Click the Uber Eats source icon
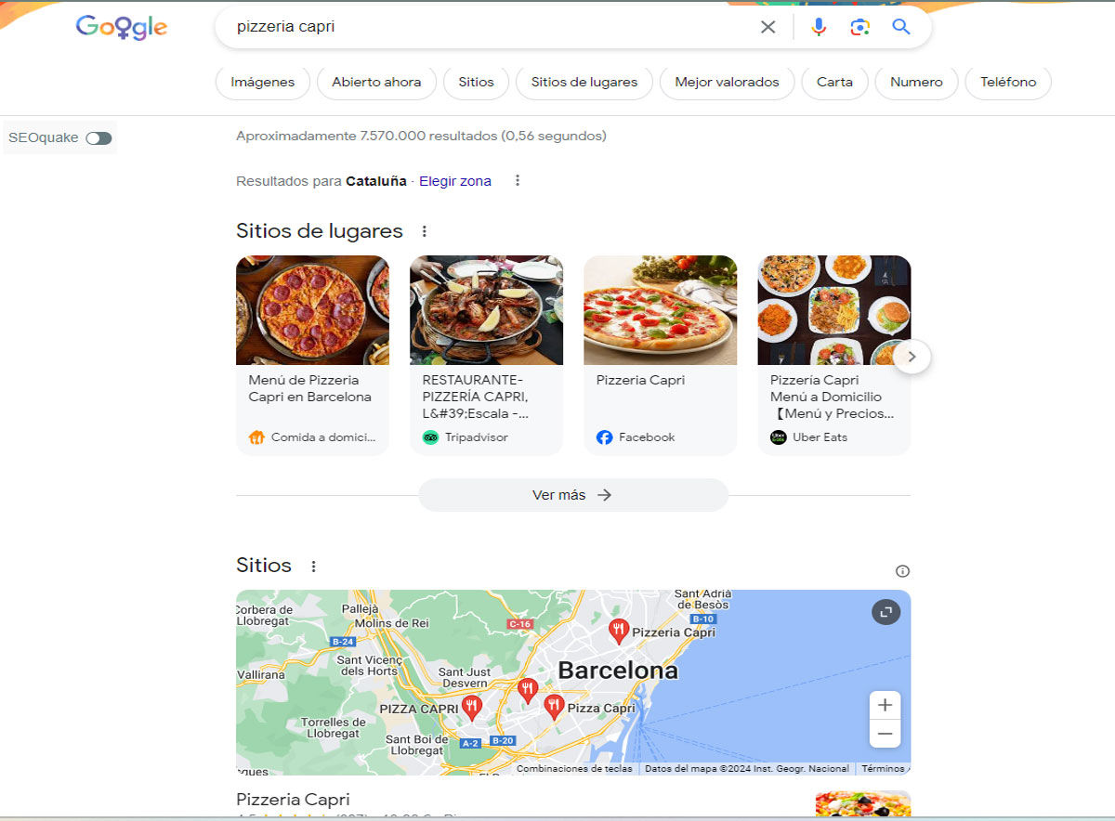This screenshot has height=821, width=1115. (778, 437)
